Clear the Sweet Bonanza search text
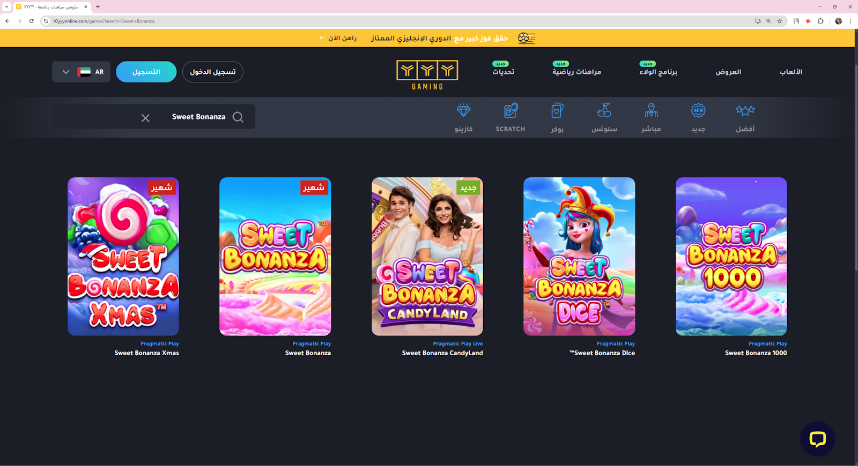Screen dimensions: 858x466 point(145,118)
